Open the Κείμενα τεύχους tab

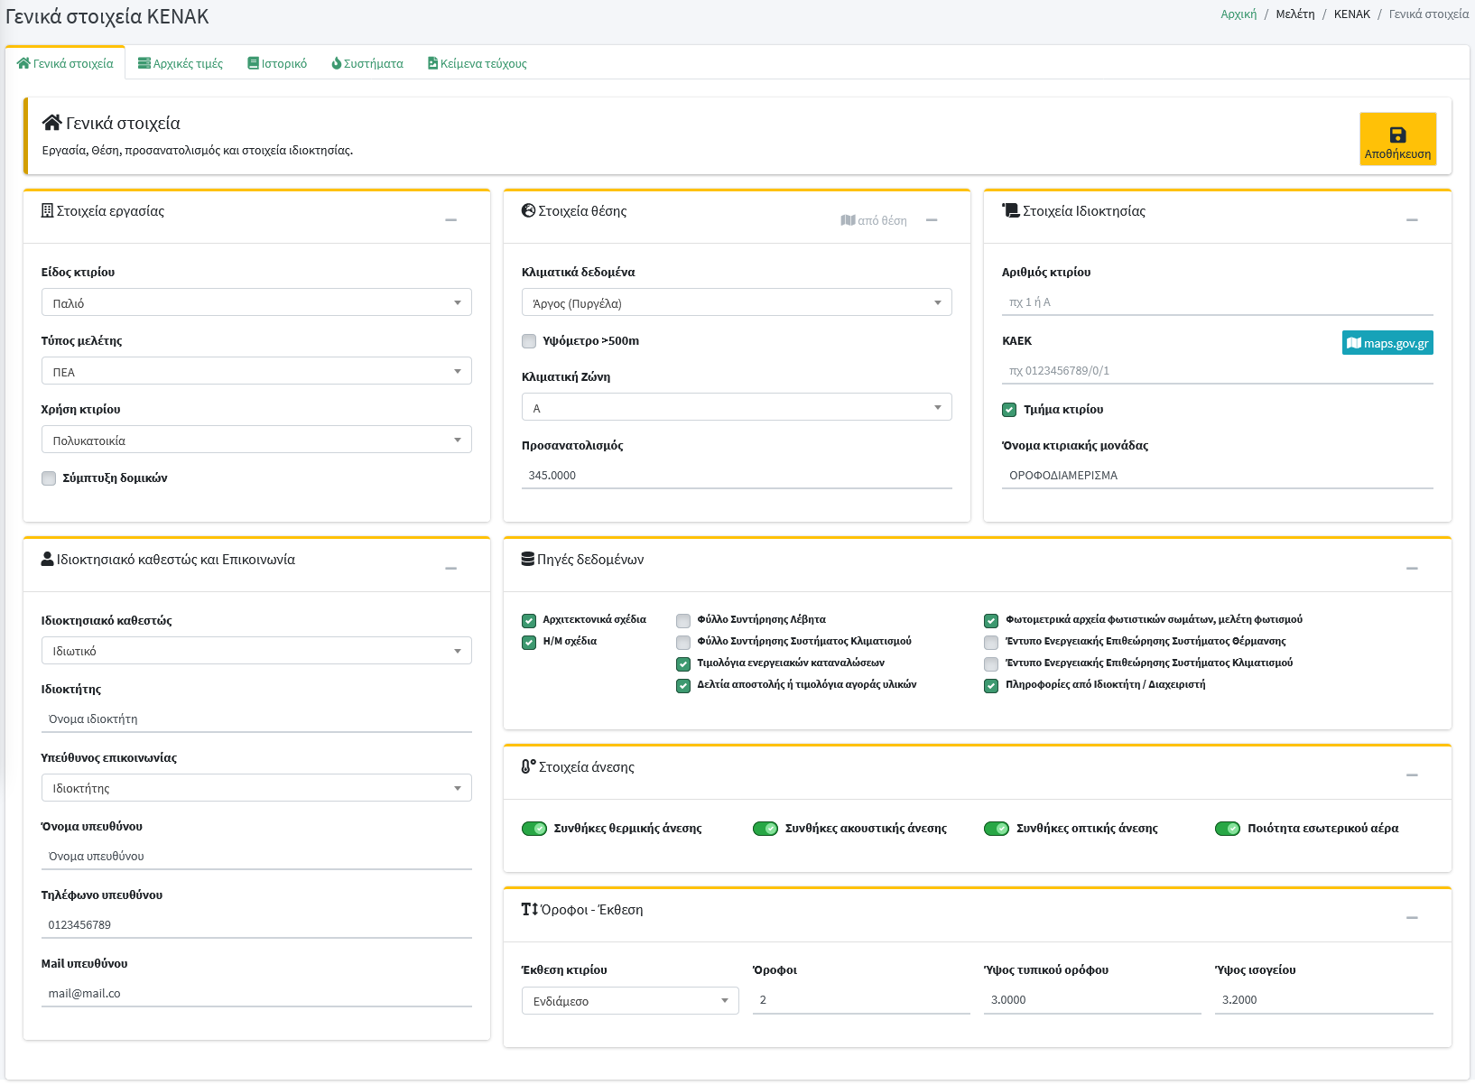pos(478,63)
